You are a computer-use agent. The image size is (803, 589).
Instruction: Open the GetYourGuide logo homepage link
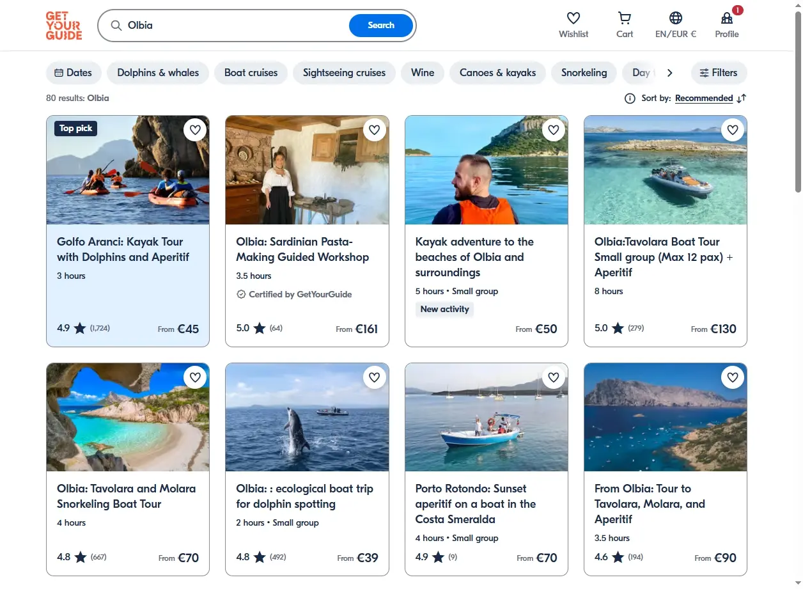pyautogui.click(x=64, y=26)
